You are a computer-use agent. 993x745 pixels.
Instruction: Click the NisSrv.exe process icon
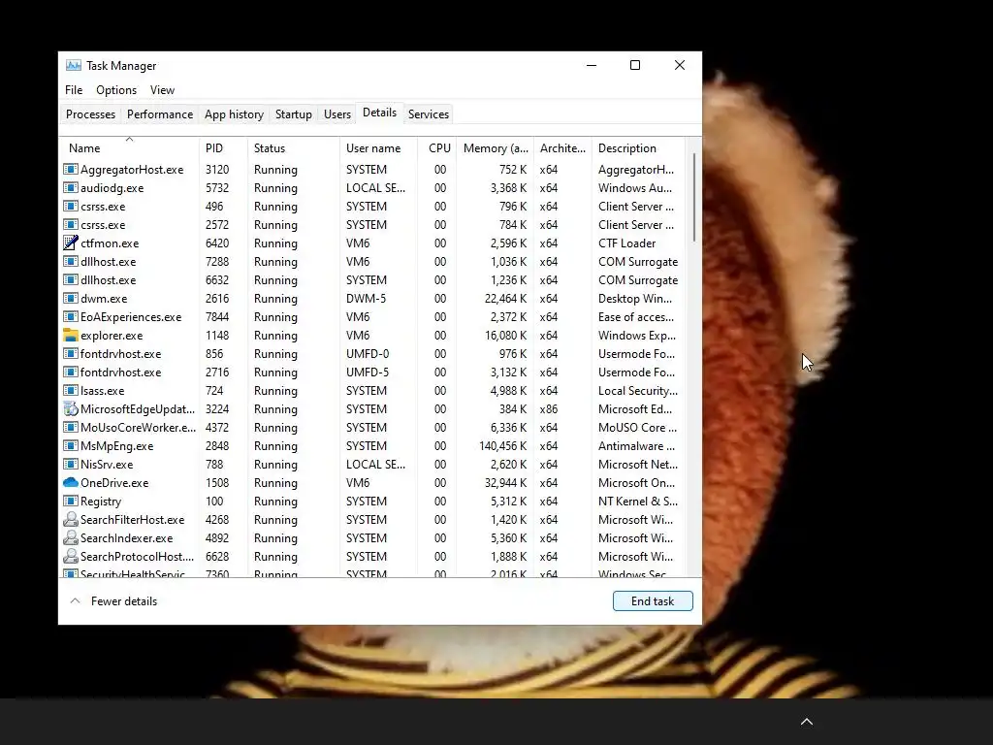70,464
